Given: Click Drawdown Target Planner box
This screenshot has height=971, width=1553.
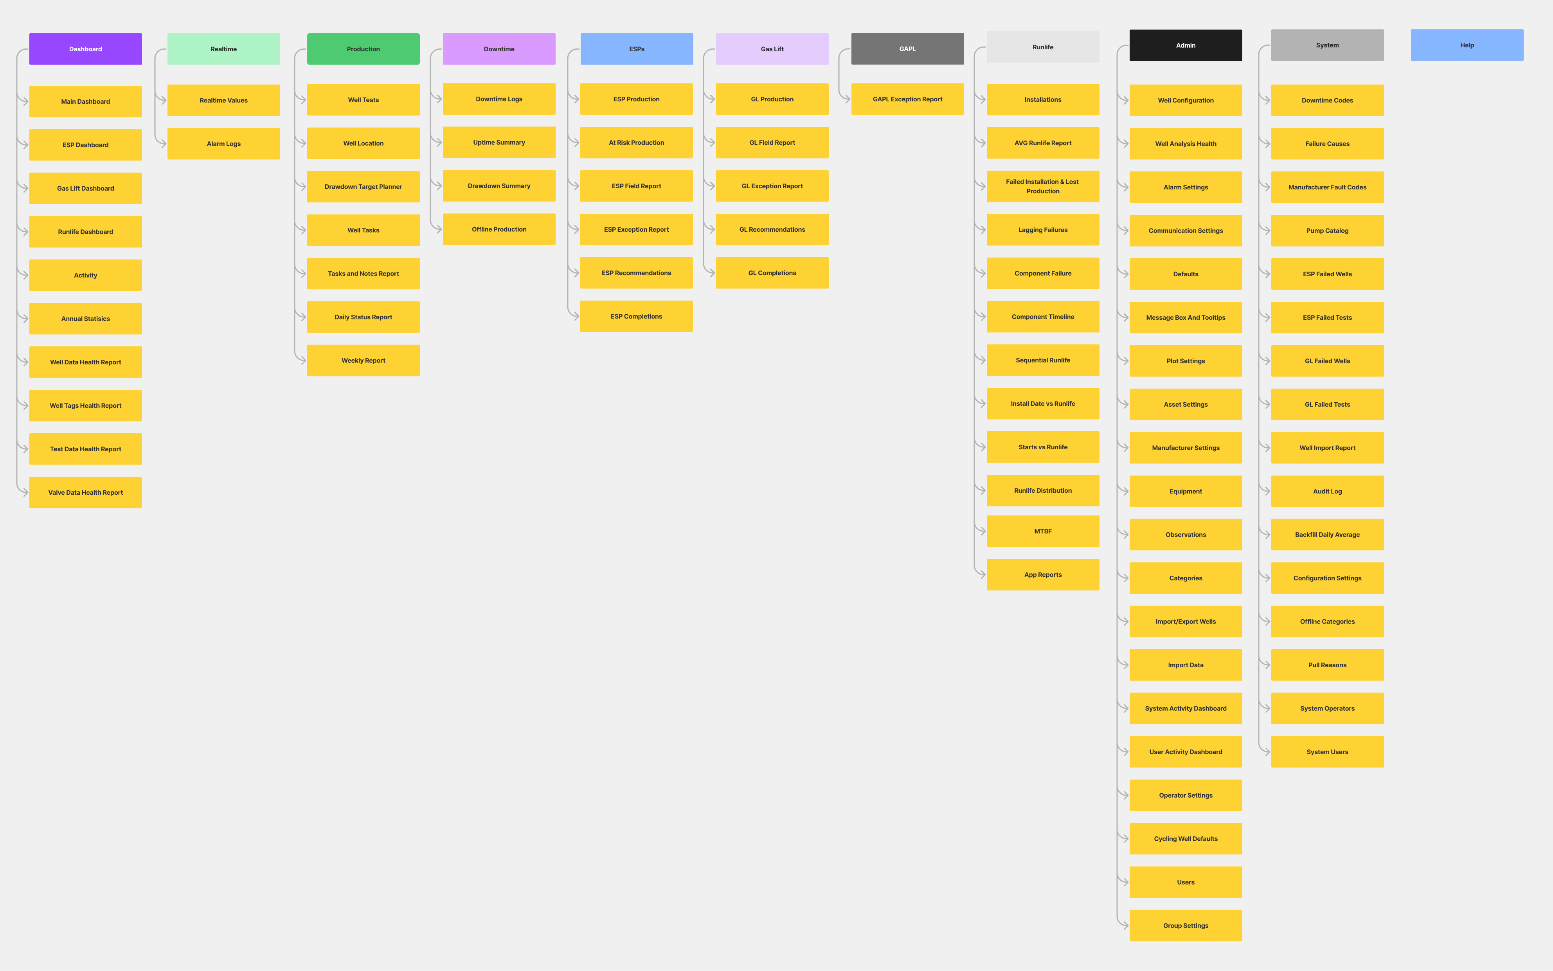Looking at the screenshot, I should pyautogui.click(x=363, y=187).
